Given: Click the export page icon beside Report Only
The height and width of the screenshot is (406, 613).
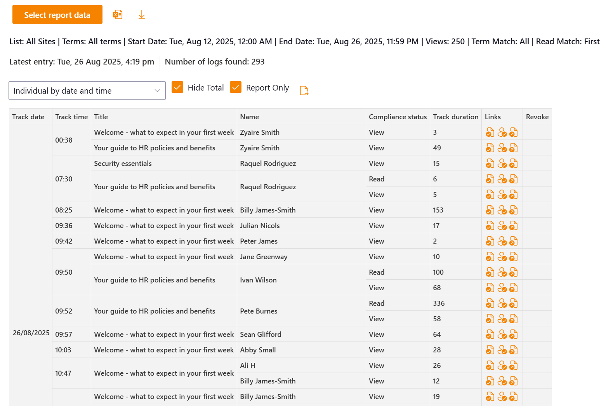Looking at the screenshot, I should (x=304, y=91).
